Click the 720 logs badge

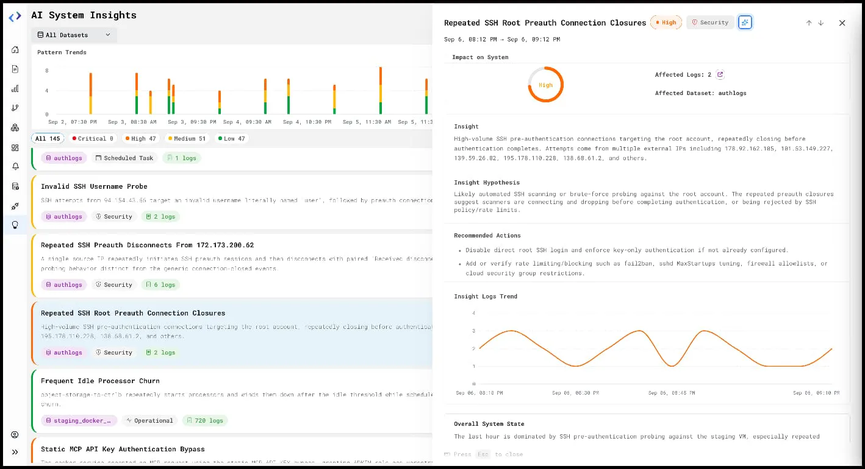tap(205, 421)
